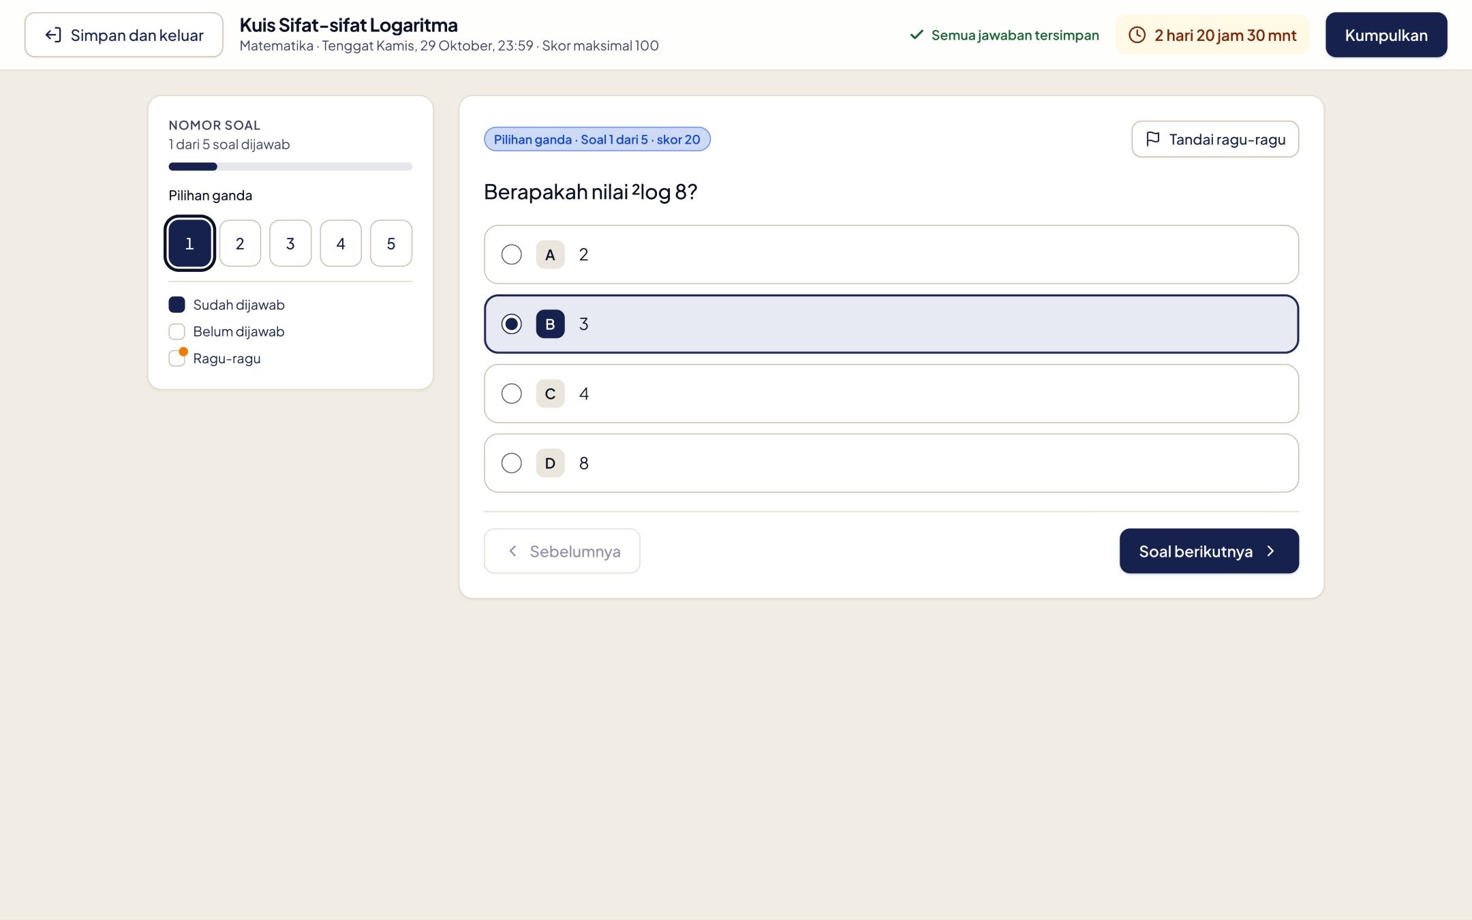
Task: Click the Sebelumnya button
Action: point(562,551)
